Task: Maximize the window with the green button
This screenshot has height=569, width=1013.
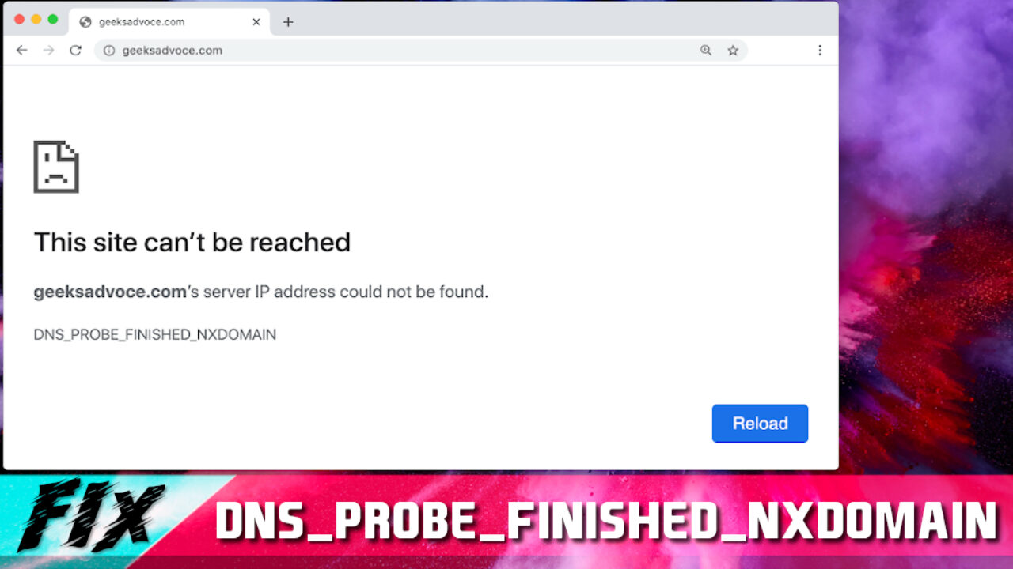Action: click(x=53, y=19)
